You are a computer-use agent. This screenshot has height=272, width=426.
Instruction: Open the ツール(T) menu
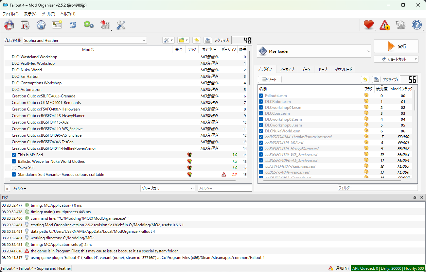pyautogui.click(x=48, y=14)
